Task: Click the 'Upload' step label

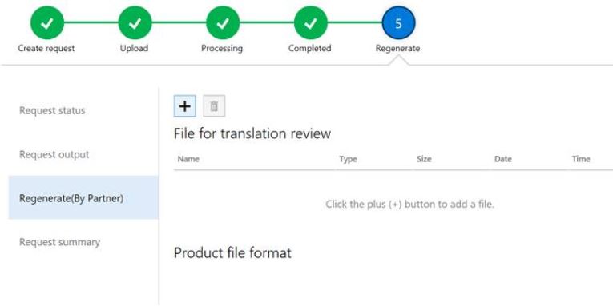Action: point(134,48)
